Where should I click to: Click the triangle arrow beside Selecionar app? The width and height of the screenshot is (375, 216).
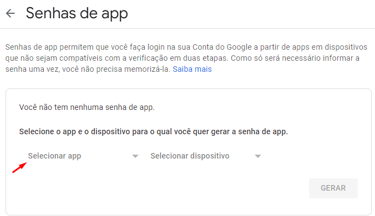pyautogui.click(x=135, y=156)
